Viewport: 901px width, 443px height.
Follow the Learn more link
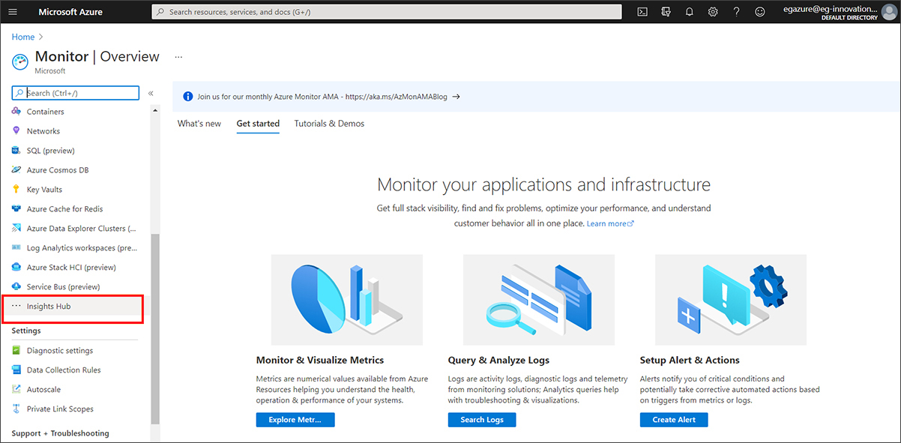point(610,224)
